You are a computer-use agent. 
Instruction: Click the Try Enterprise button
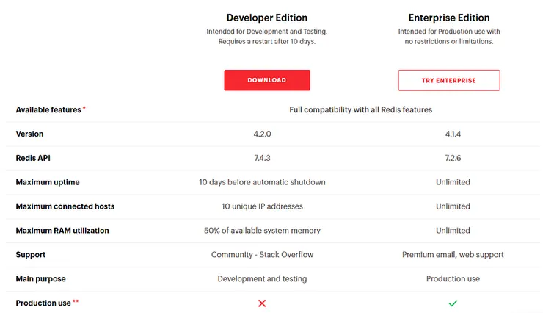pos(448,80)
